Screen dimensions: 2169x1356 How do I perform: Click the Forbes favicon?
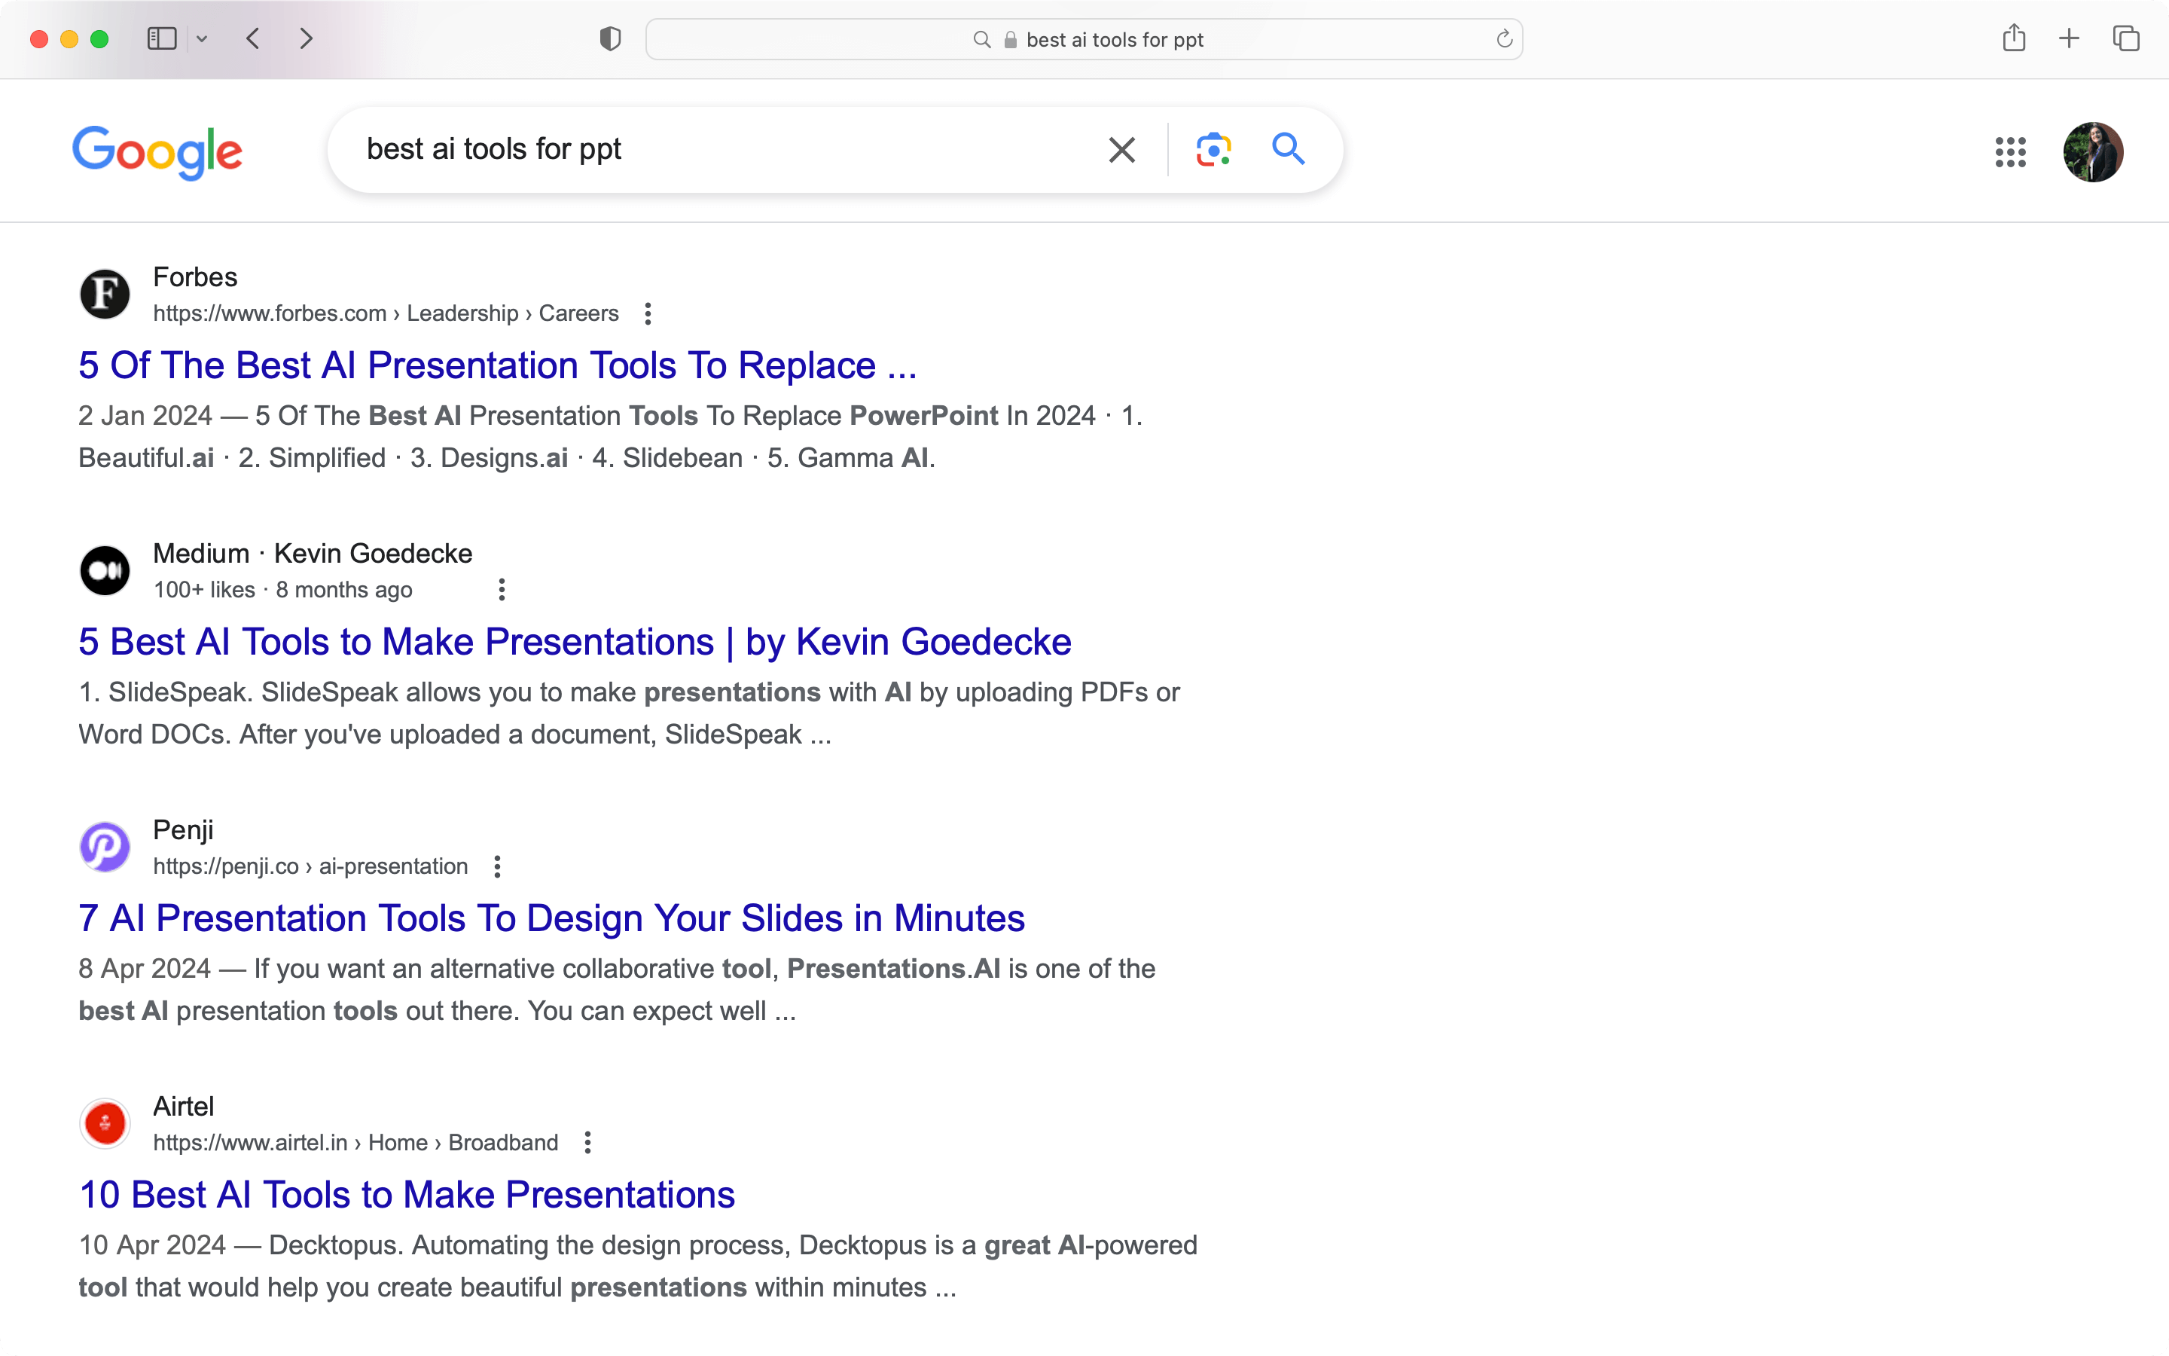click(105, 294)
